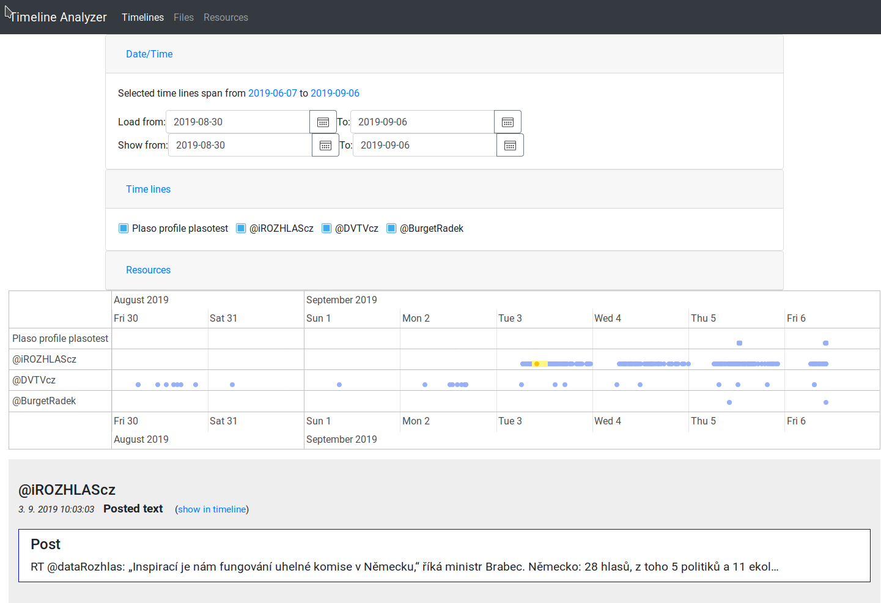The width and height of the screenshot is (881, 603).
Task: Click the @iROZHLAScz detail heading
Action: click(x=67, y=490)
